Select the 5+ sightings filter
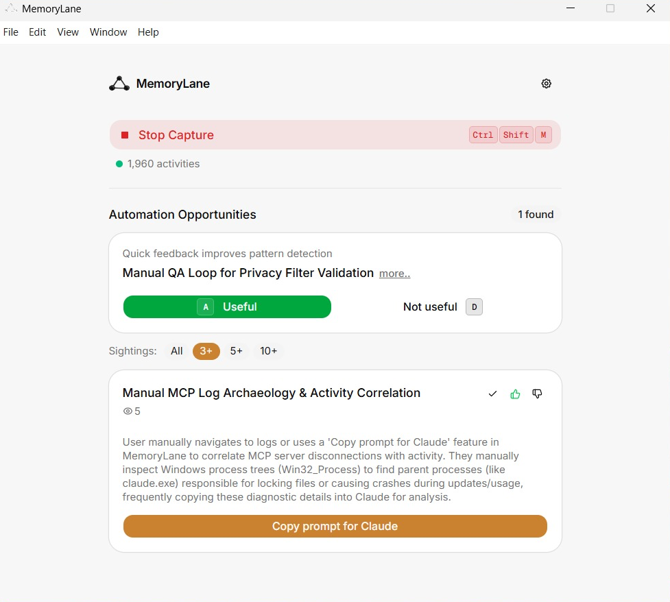670x602 pixels. 236,351
